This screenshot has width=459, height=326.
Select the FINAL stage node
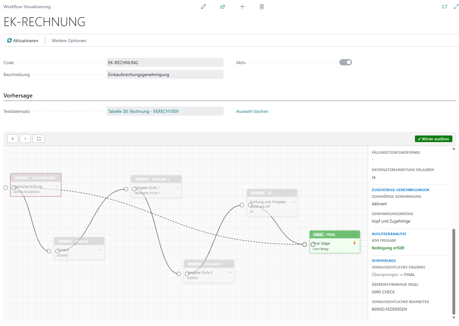[335, 241]
